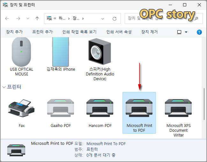Open the help question mark icon
Screen dimensions: 207x162
199,32
